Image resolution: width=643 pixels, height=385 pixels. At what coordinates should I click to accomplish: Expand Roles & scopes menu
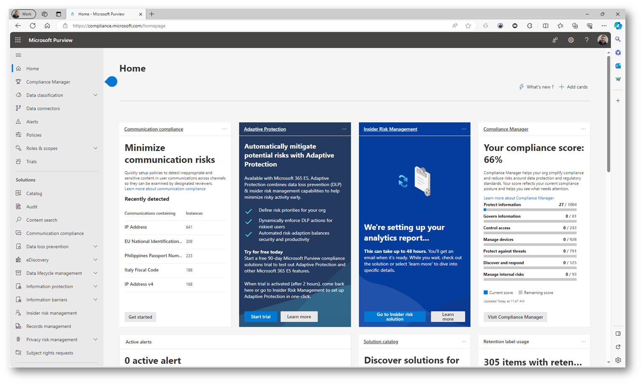click(x=95, y=148)
